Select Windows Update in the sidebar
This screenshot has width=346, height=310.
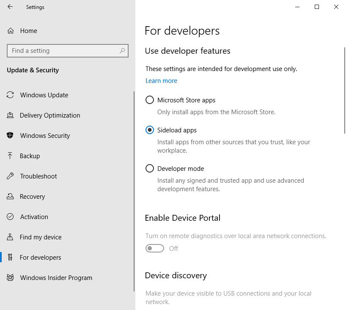coord(44,95)
